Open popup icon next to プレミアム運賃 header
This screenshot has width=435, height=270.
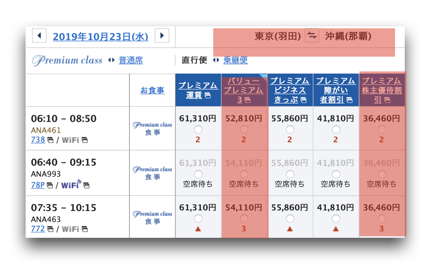coord(207,95)
